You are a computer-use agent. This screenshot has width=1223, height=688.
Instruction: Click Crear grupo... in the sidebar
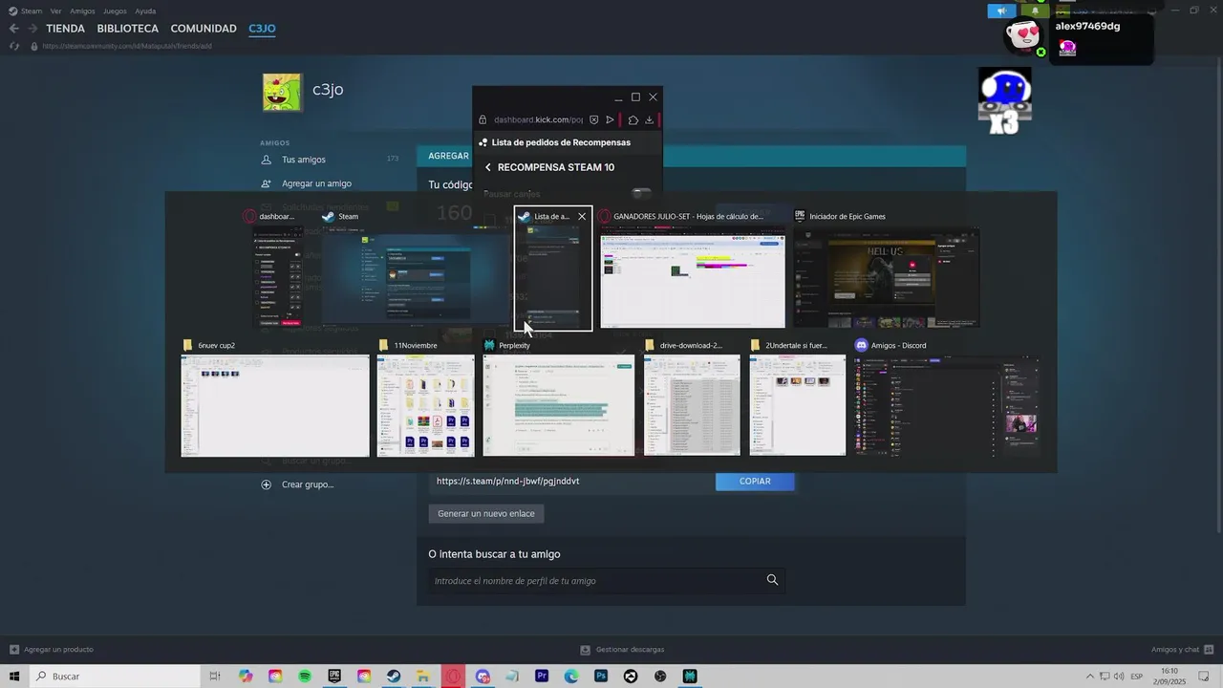308,484
